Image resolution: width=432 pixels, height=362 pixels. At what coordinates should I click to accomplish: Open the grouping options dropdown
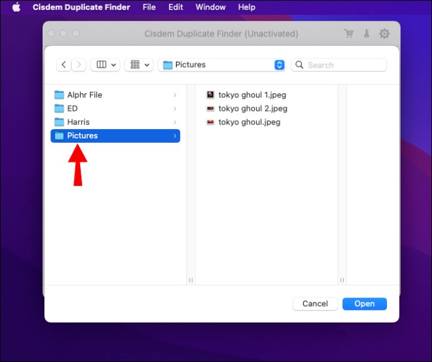[x=139, y=65]
